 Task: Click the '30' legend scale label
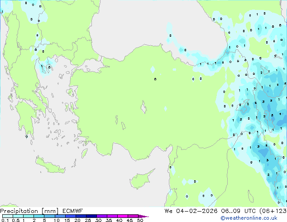pos(98,220)
